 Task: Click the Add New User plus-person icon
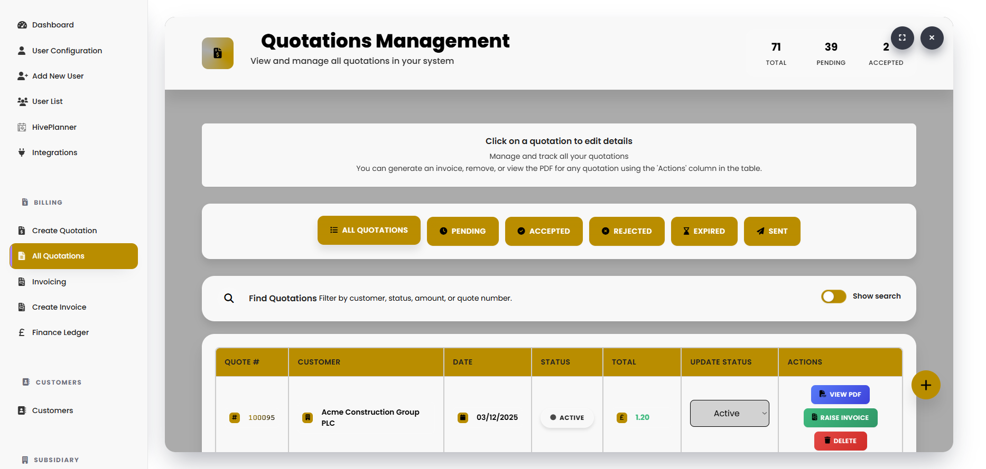coord(22,76)
